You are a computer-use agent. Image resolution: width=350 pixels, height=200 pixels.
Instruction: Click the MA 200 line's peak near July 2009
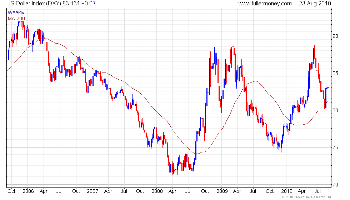[255, 81]
